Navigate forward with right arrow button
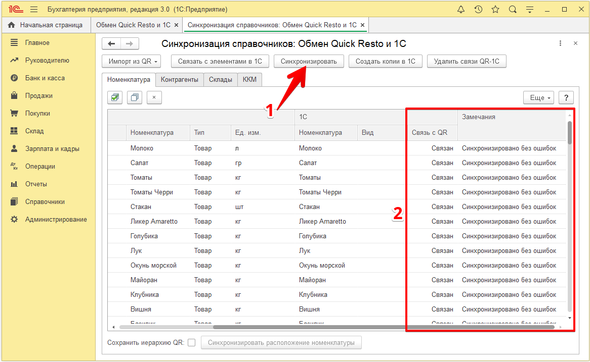 (130, 43)
